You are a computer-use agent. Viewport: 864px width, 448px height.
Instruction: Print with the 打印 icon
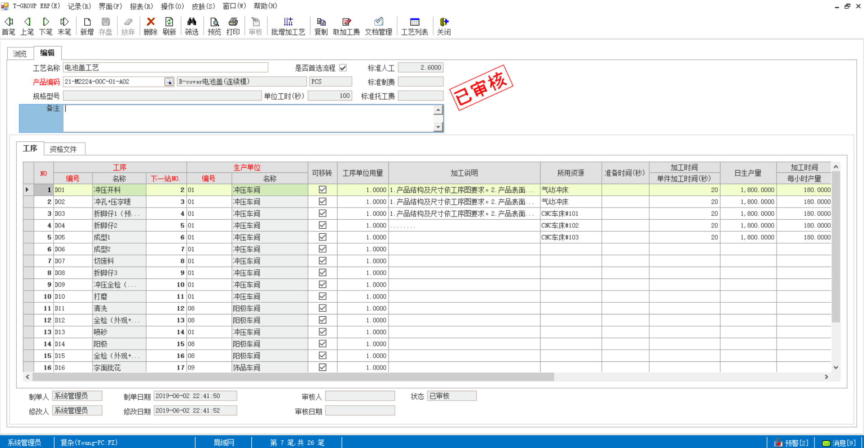233,26
